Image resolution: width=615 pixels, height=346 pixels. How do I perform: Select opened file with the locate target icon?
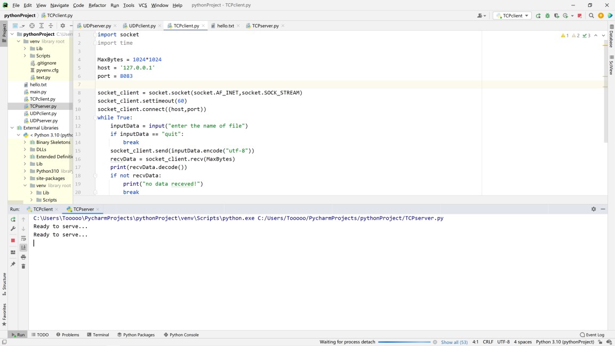coord(32,26)
